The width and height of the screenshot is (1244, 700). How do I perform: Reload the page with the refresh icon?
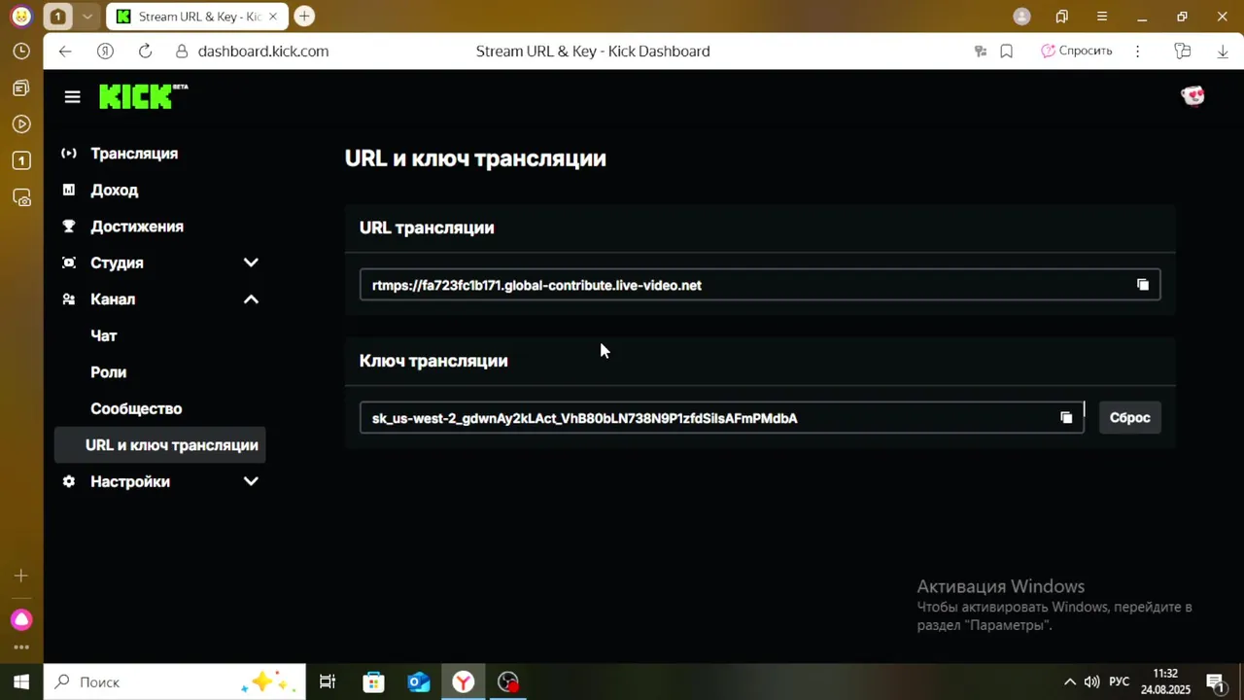point(145,52)
